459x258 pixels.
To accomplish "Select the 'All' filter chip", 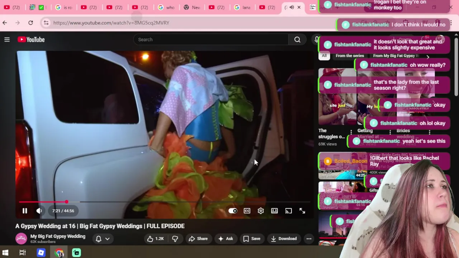I will 324,56.
